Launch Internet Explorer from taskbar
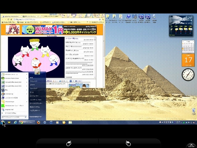Image resolution: width=197 pixels, height=148 pixels. pyautogui.click(x=15, y=122)
